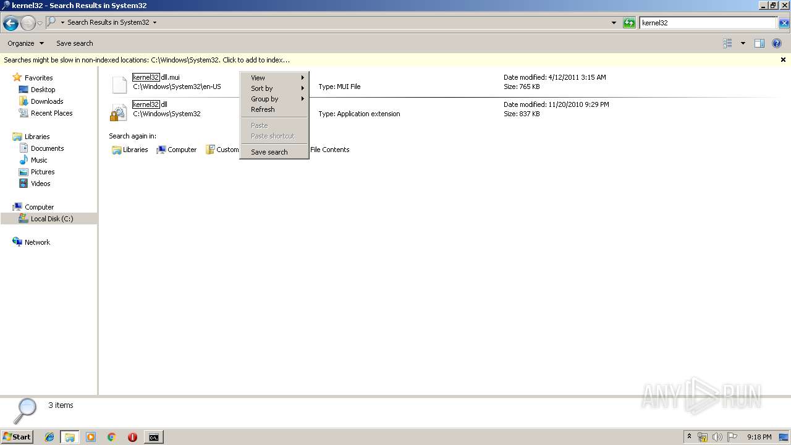Image resolution: width=791 pixels, height=445 pixels.
Task: Select Network in the navigation pane
Action: click(x=37, y=242)
